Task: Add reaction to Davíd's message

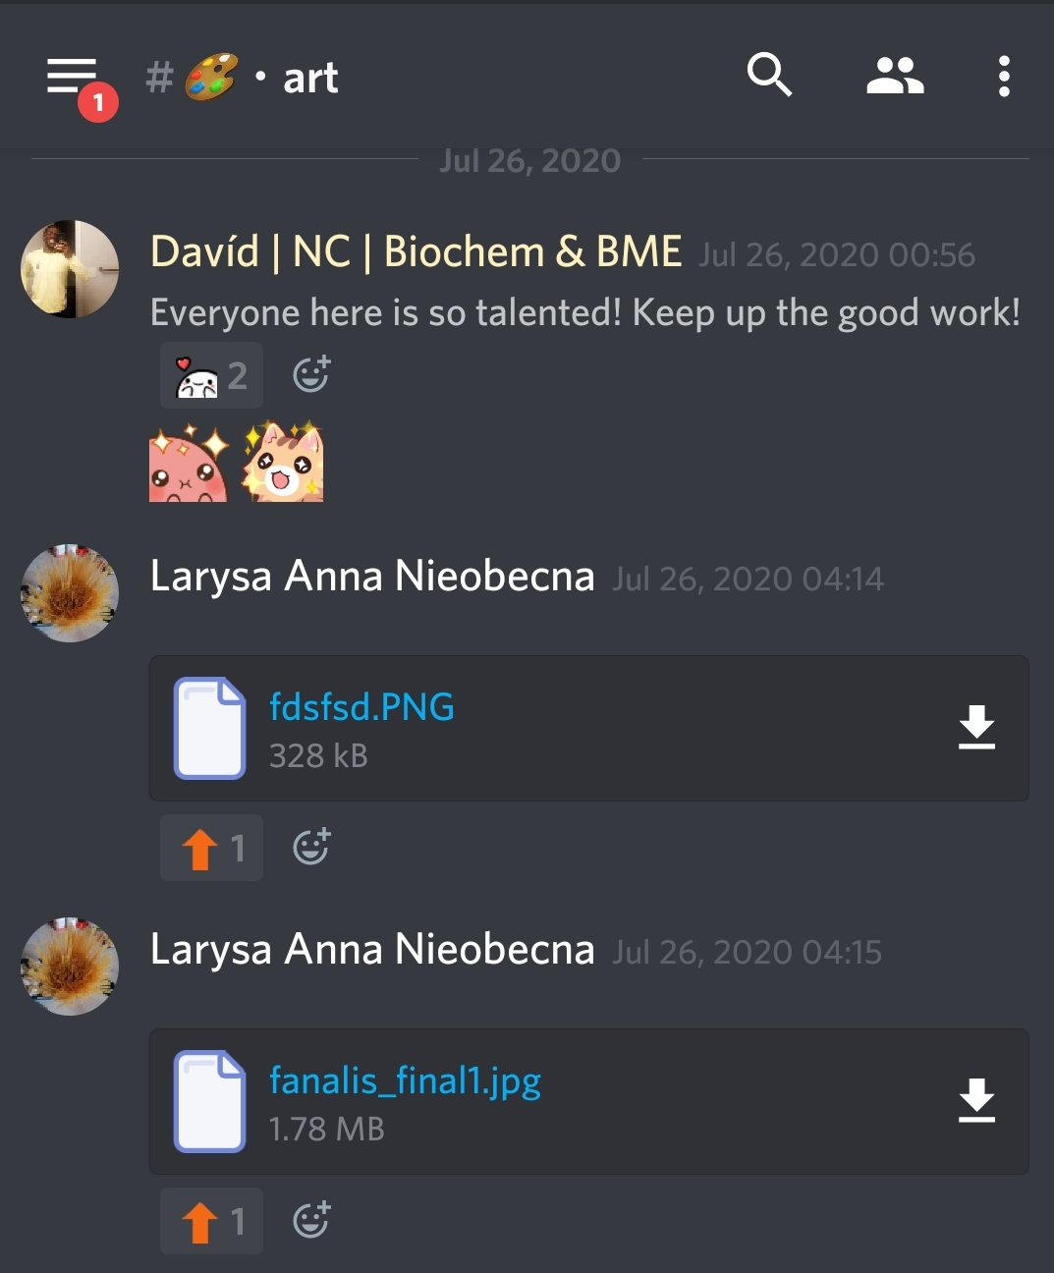Action: click(311, 374)
